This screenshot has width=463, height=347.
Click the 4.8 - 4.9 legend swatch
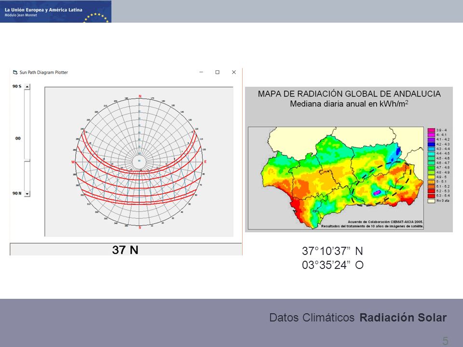(431, 173)
